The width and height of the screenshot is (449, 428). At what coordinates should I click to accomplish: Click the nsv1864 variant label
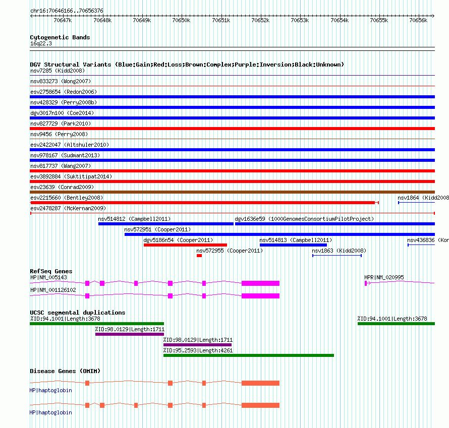(423, 198)
